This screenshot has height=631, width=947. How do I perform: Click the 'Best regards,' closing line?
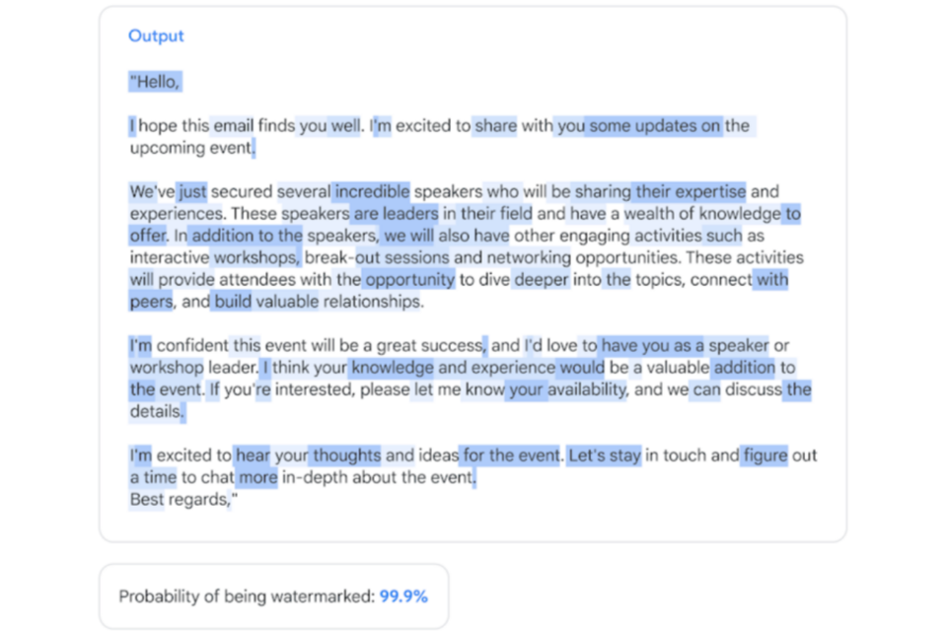click(x=183, y=499)
